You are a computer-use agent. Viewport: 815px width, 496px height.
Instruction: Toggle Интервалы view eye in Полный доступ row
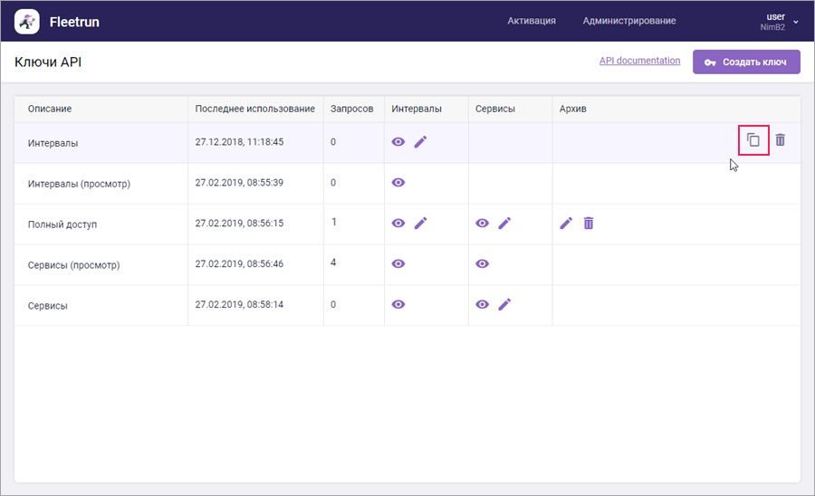[398, 223]
